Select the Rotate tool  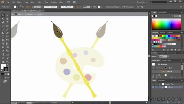pyautogui.click(x=3, y=37)
